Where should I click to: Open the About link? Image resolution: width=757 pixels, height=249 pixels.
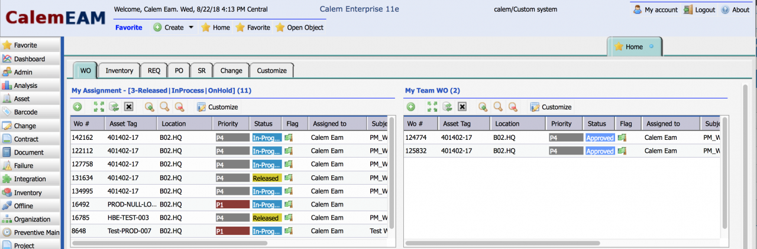point(736,10)
